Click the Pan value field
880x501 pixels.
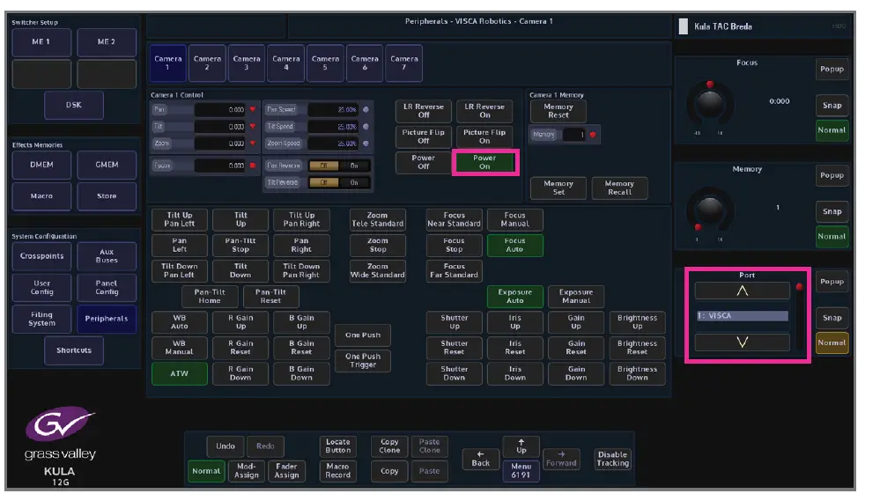[x=220, y=110]
